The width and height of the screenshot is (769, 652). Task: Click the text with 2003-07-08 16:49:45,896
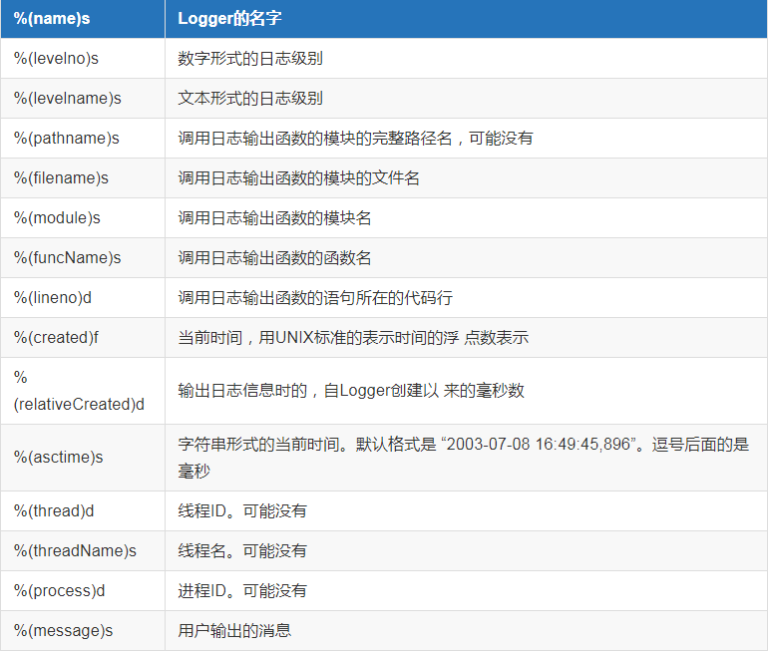click(464, 458)
